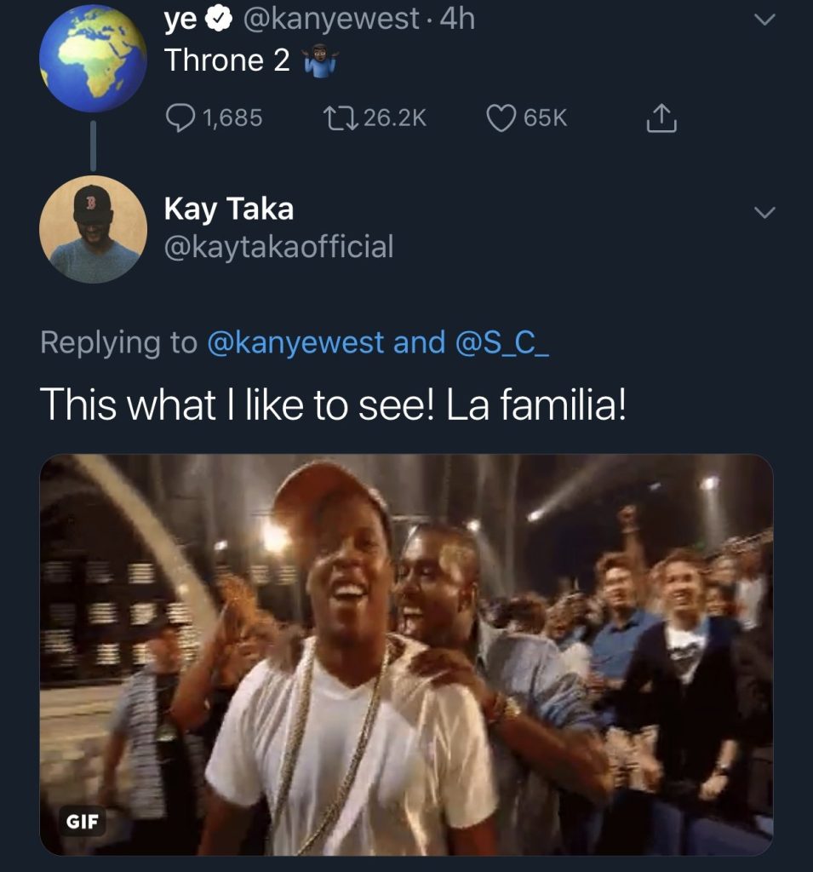The image size is (813, 872).
Task: Open Kay Taka's profile avatar
Action: (94, 229)
